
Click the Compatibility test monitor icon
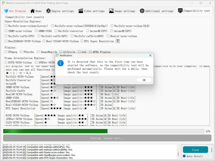point(180,11)
